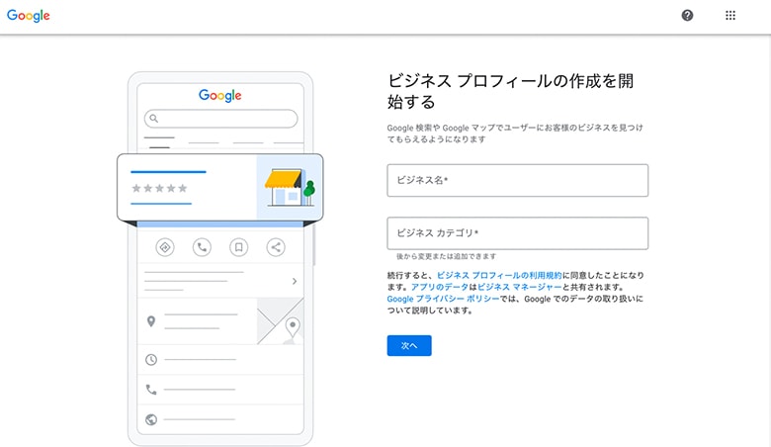Click the directions icon in the phone mockup
The width and height of the screenshot is (771, 447).
pos(165,247)
